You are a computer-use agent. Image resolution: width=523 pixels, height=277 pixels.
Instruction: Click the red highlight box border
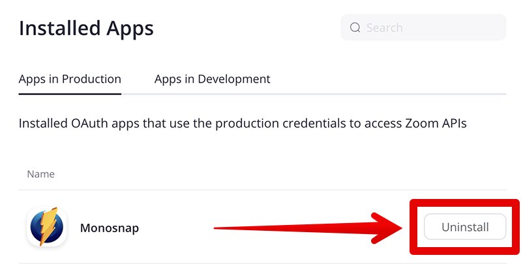tap(411, 227)
